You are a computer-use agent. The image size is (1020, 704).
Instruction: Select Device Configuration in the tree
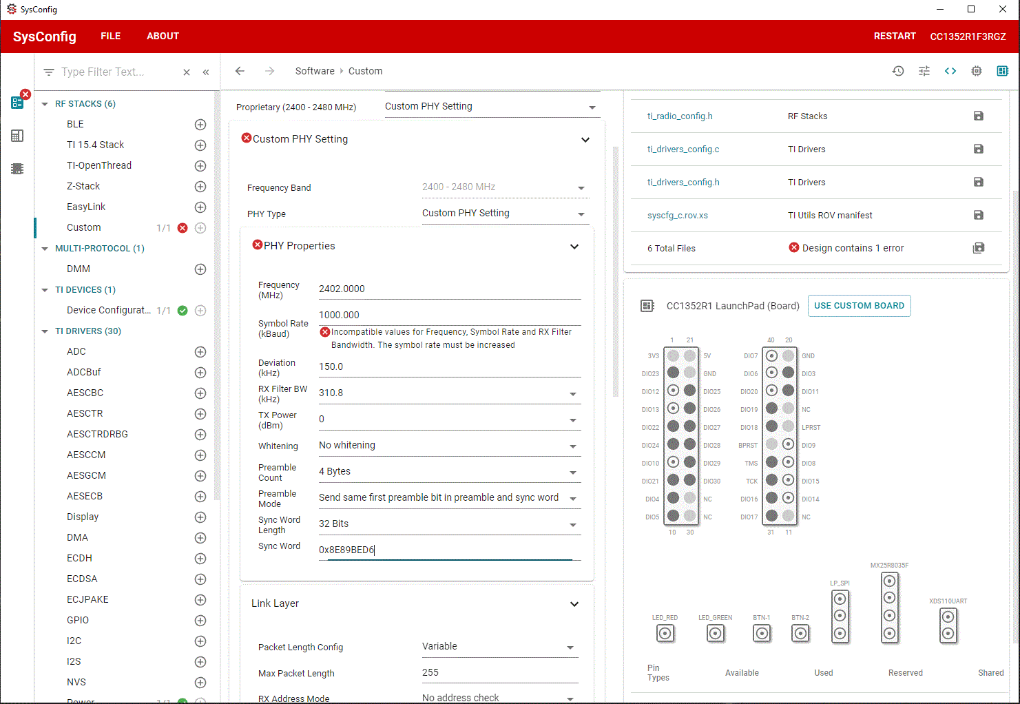tap(109, 311)
